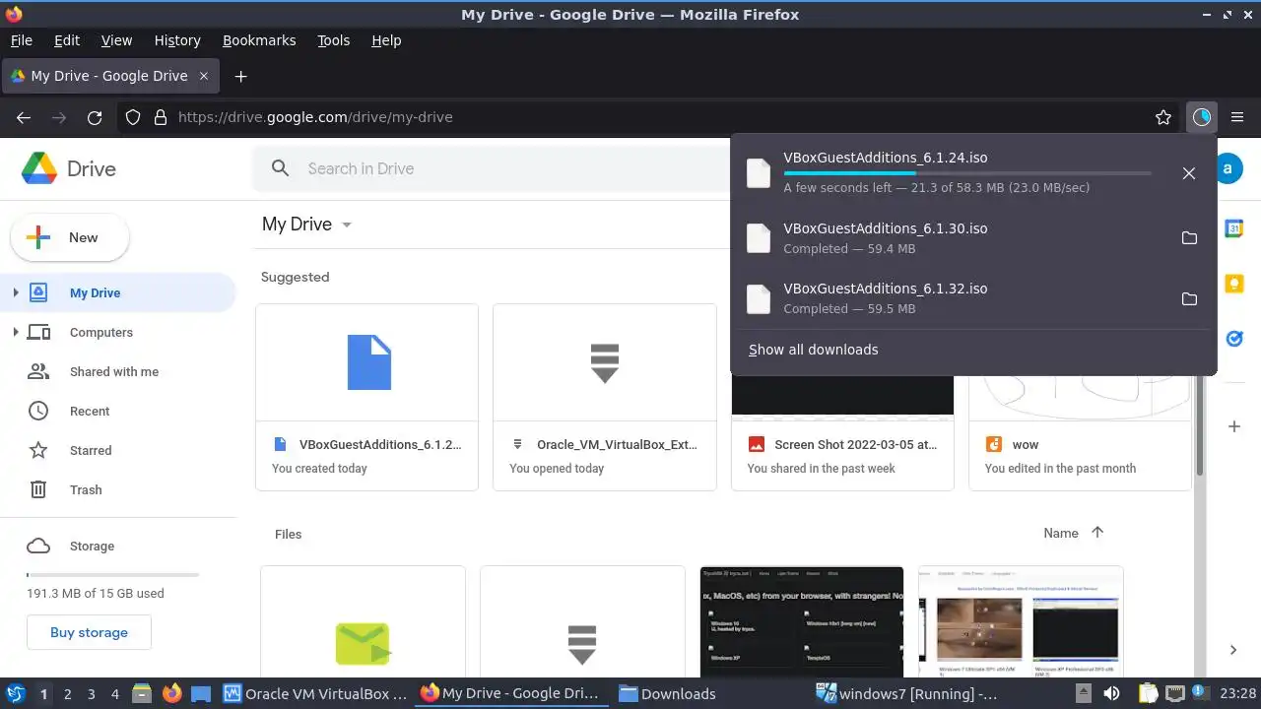Screen dimensions: 1261x709
Task: Click the volume icon in system tray
Action: [x=1112, y=693]
